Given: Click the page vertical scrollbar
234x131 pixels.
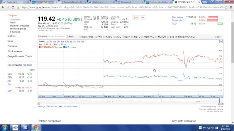Looking at the screenshot, I should (x=233, y=43).
